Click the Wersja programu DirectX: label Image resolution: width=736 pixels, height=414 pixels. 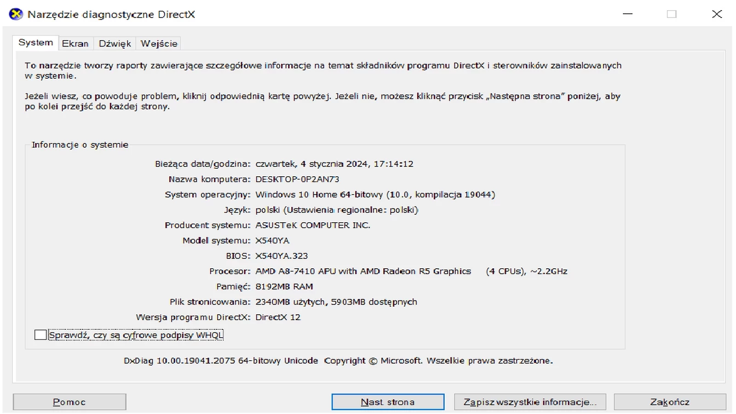pos(193,317)
